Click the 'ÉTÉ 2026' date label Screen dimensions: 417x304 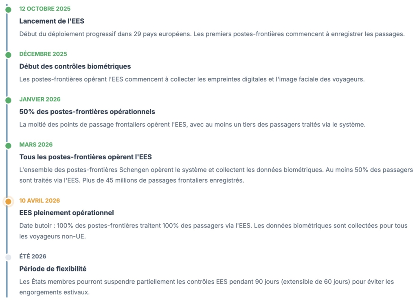(x=33, y=256)
